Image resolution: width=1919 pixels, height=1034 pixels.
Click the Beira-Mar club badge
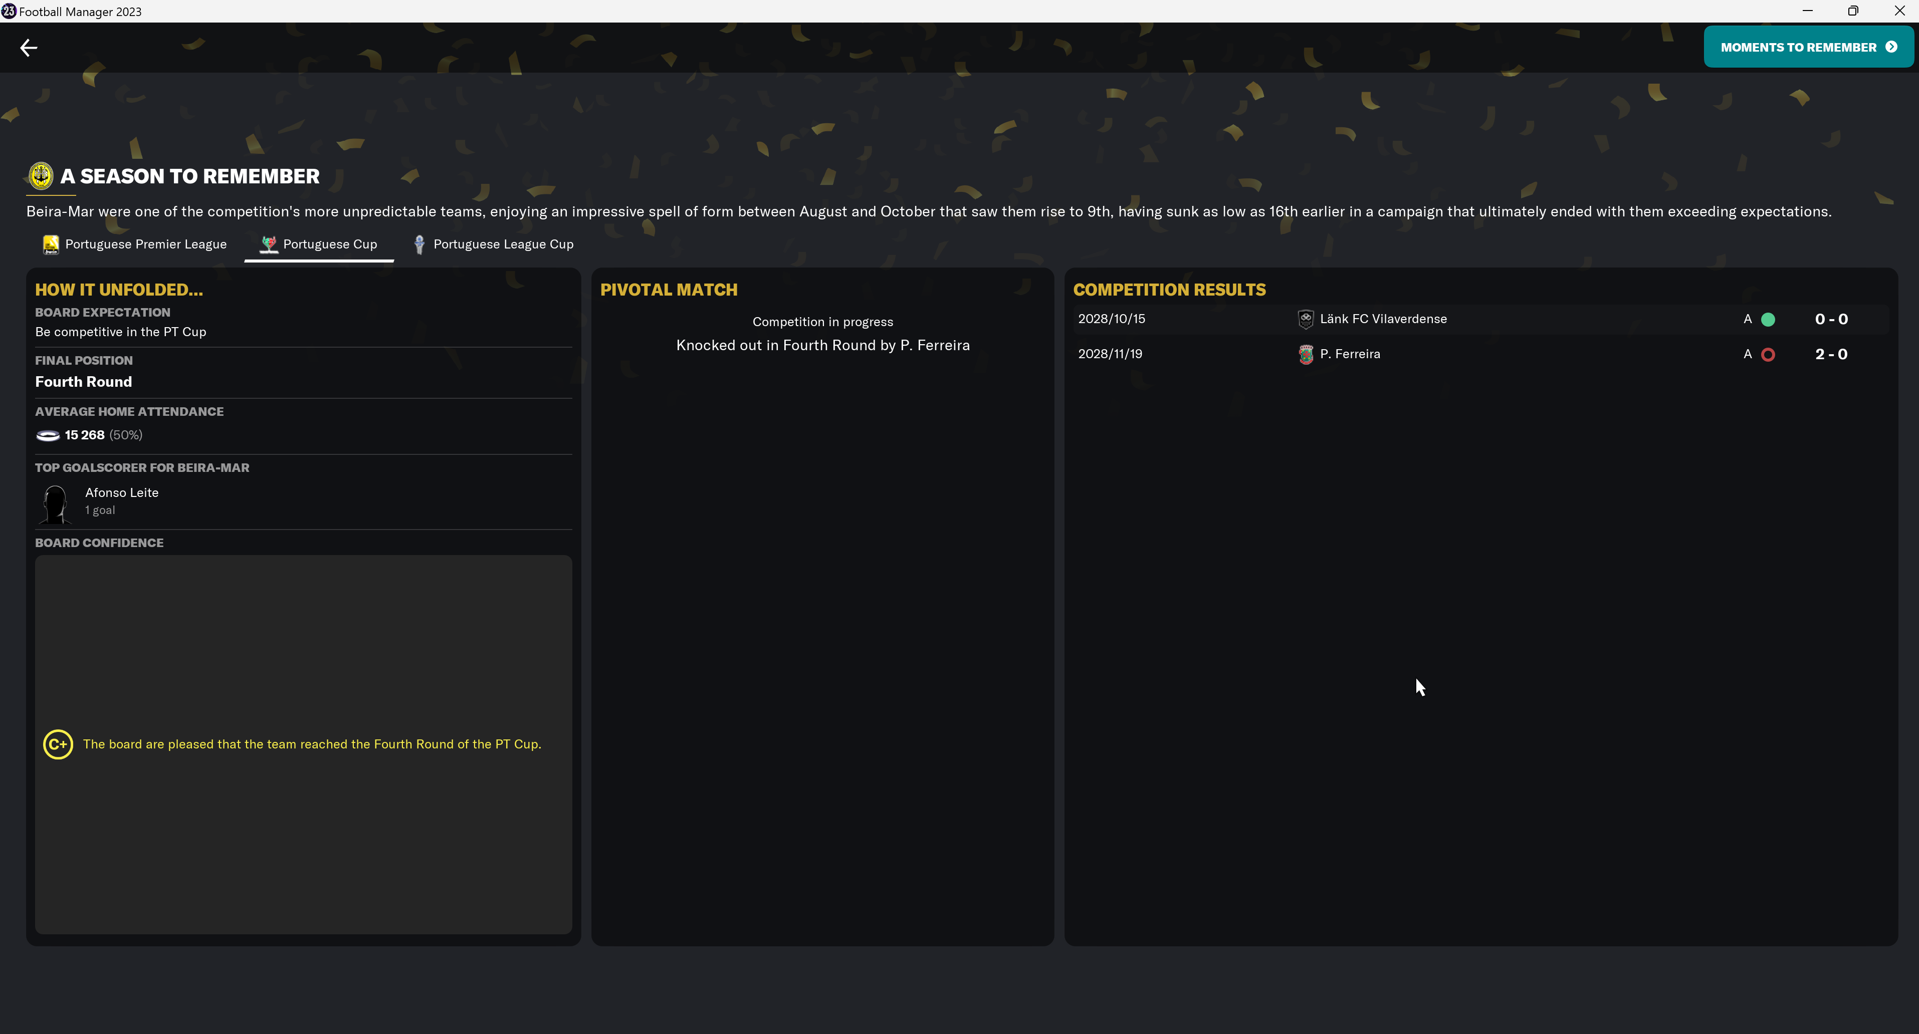coord(41,176)
